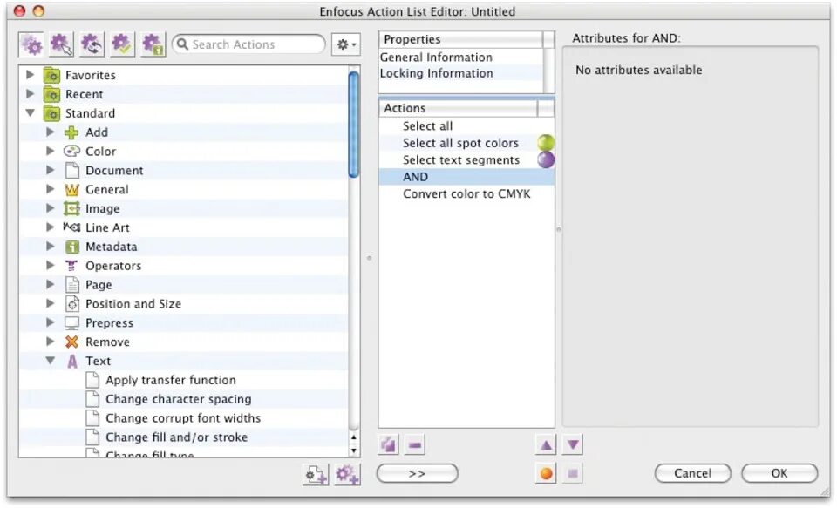The height and width of the screenshot is (508, 837).
Task: Select 'Select text segments' row
Action: tap(466, 160)
